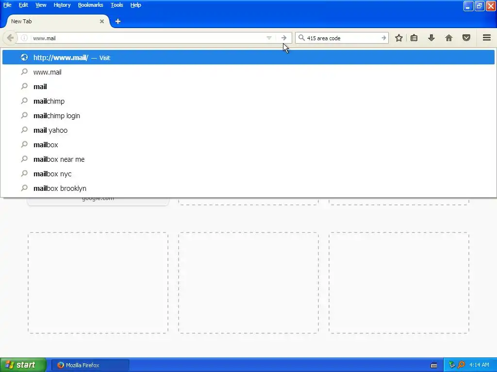Click the keyboard icon in the taskbar
The width and height of the screenshot is (497, 372).
(x=434, y=365)
